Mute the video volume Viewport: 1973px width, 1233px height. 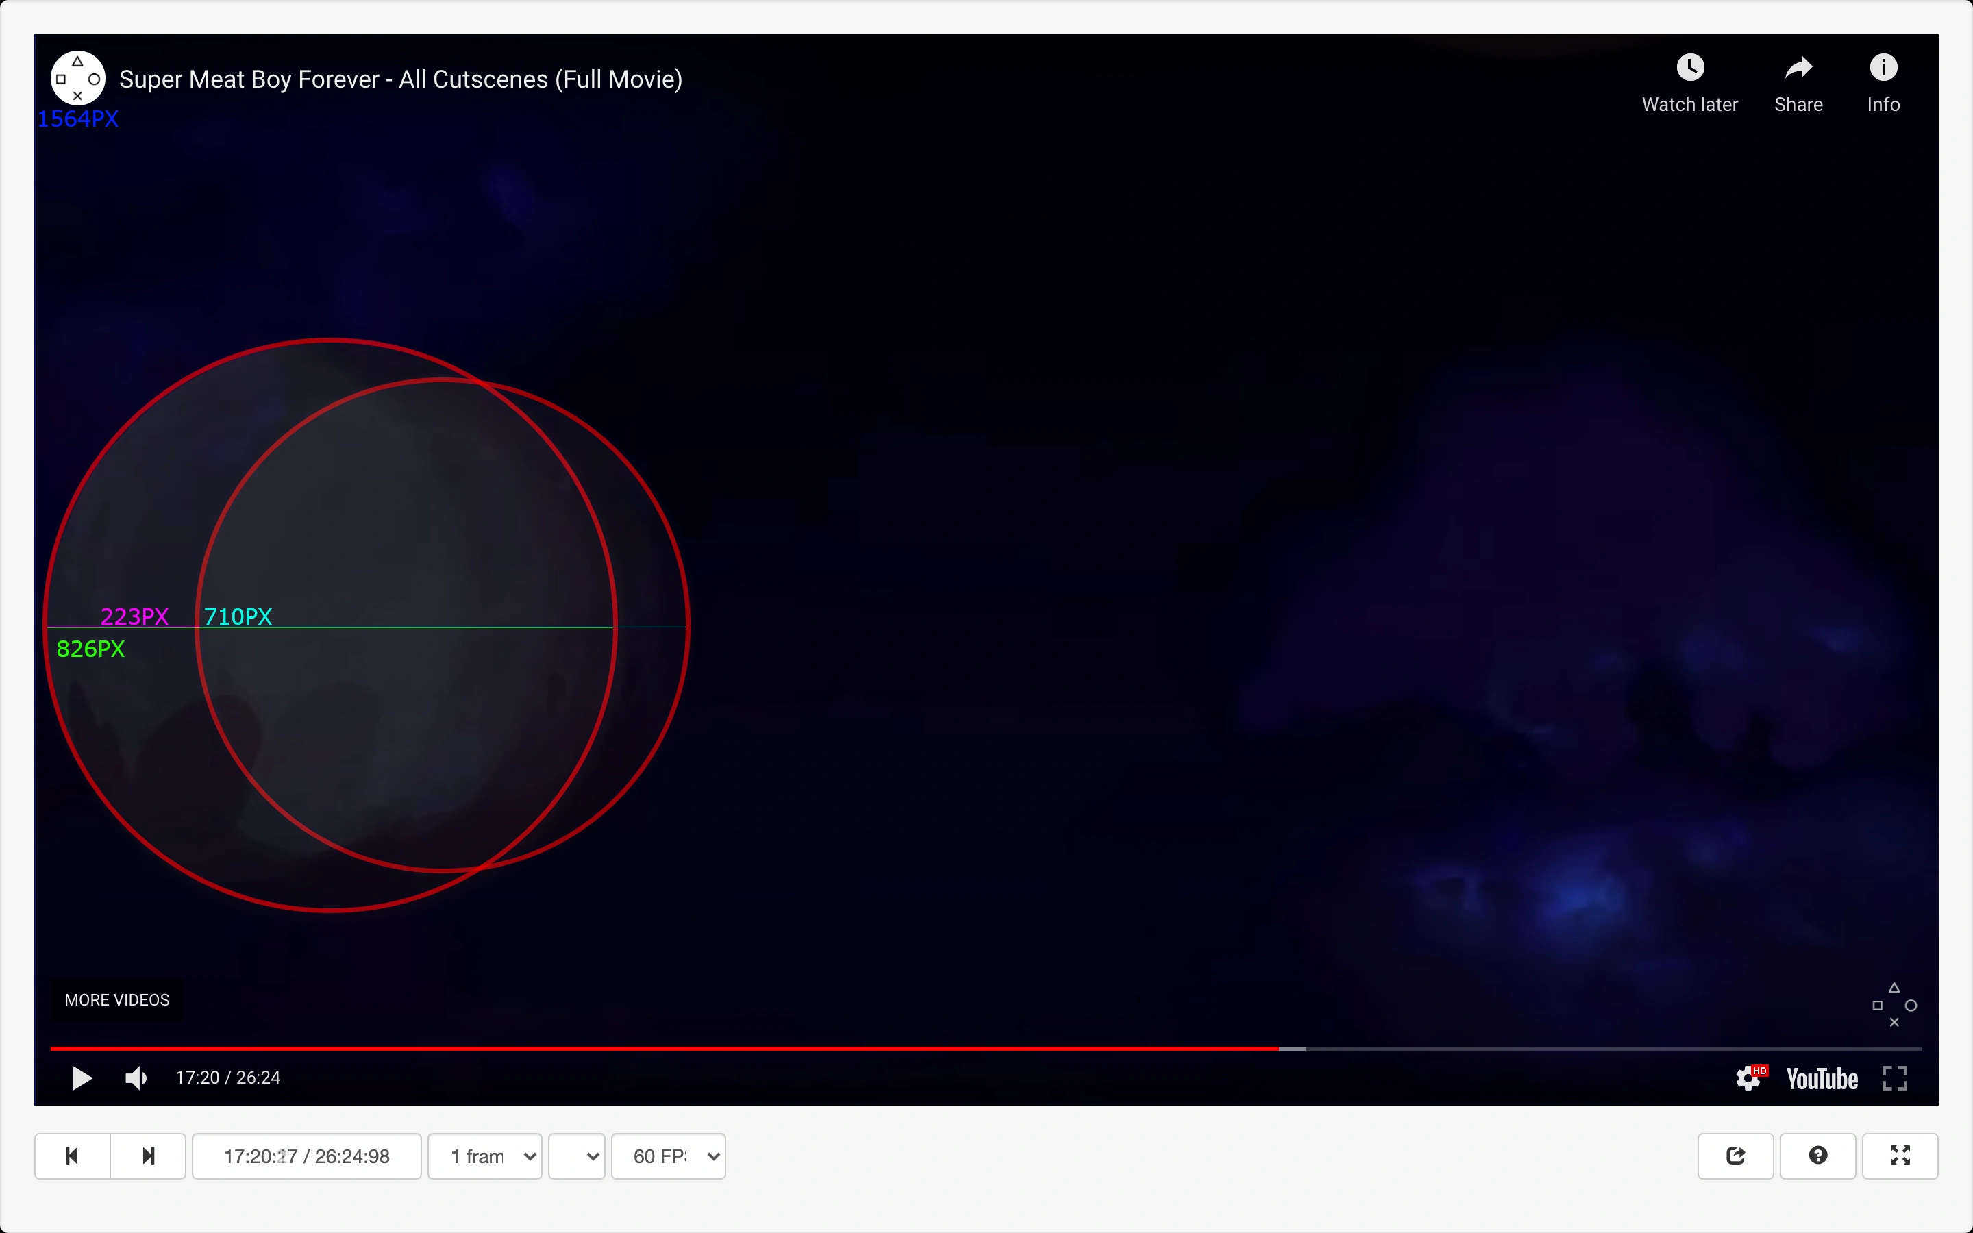[136, 1078]
